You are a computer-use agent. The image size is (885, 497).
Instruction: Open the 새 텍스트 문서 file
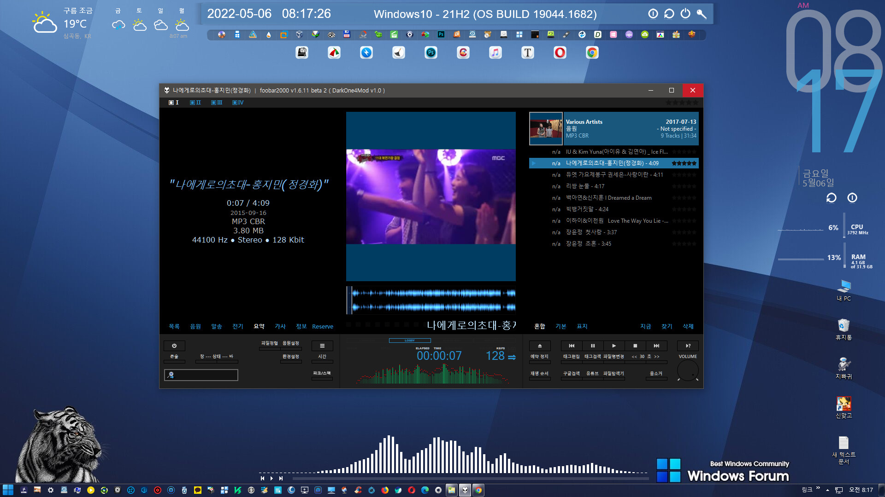844,450
